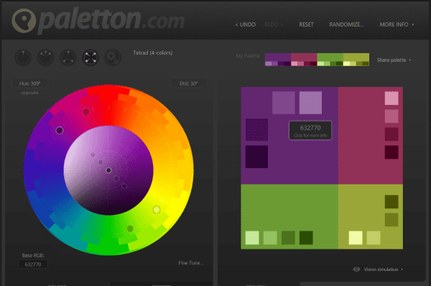Click the medium pink swatch in crimson area

pos(391,116)
